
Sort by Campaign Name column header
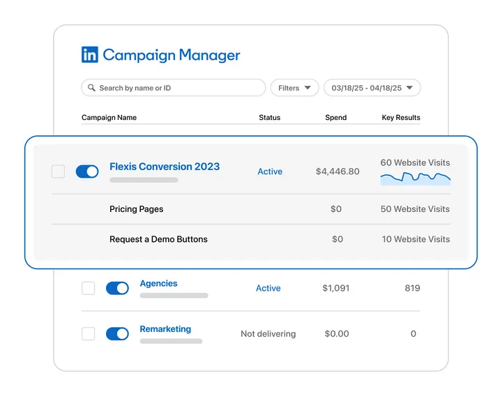pyautogui.click(x=109, y=118)
